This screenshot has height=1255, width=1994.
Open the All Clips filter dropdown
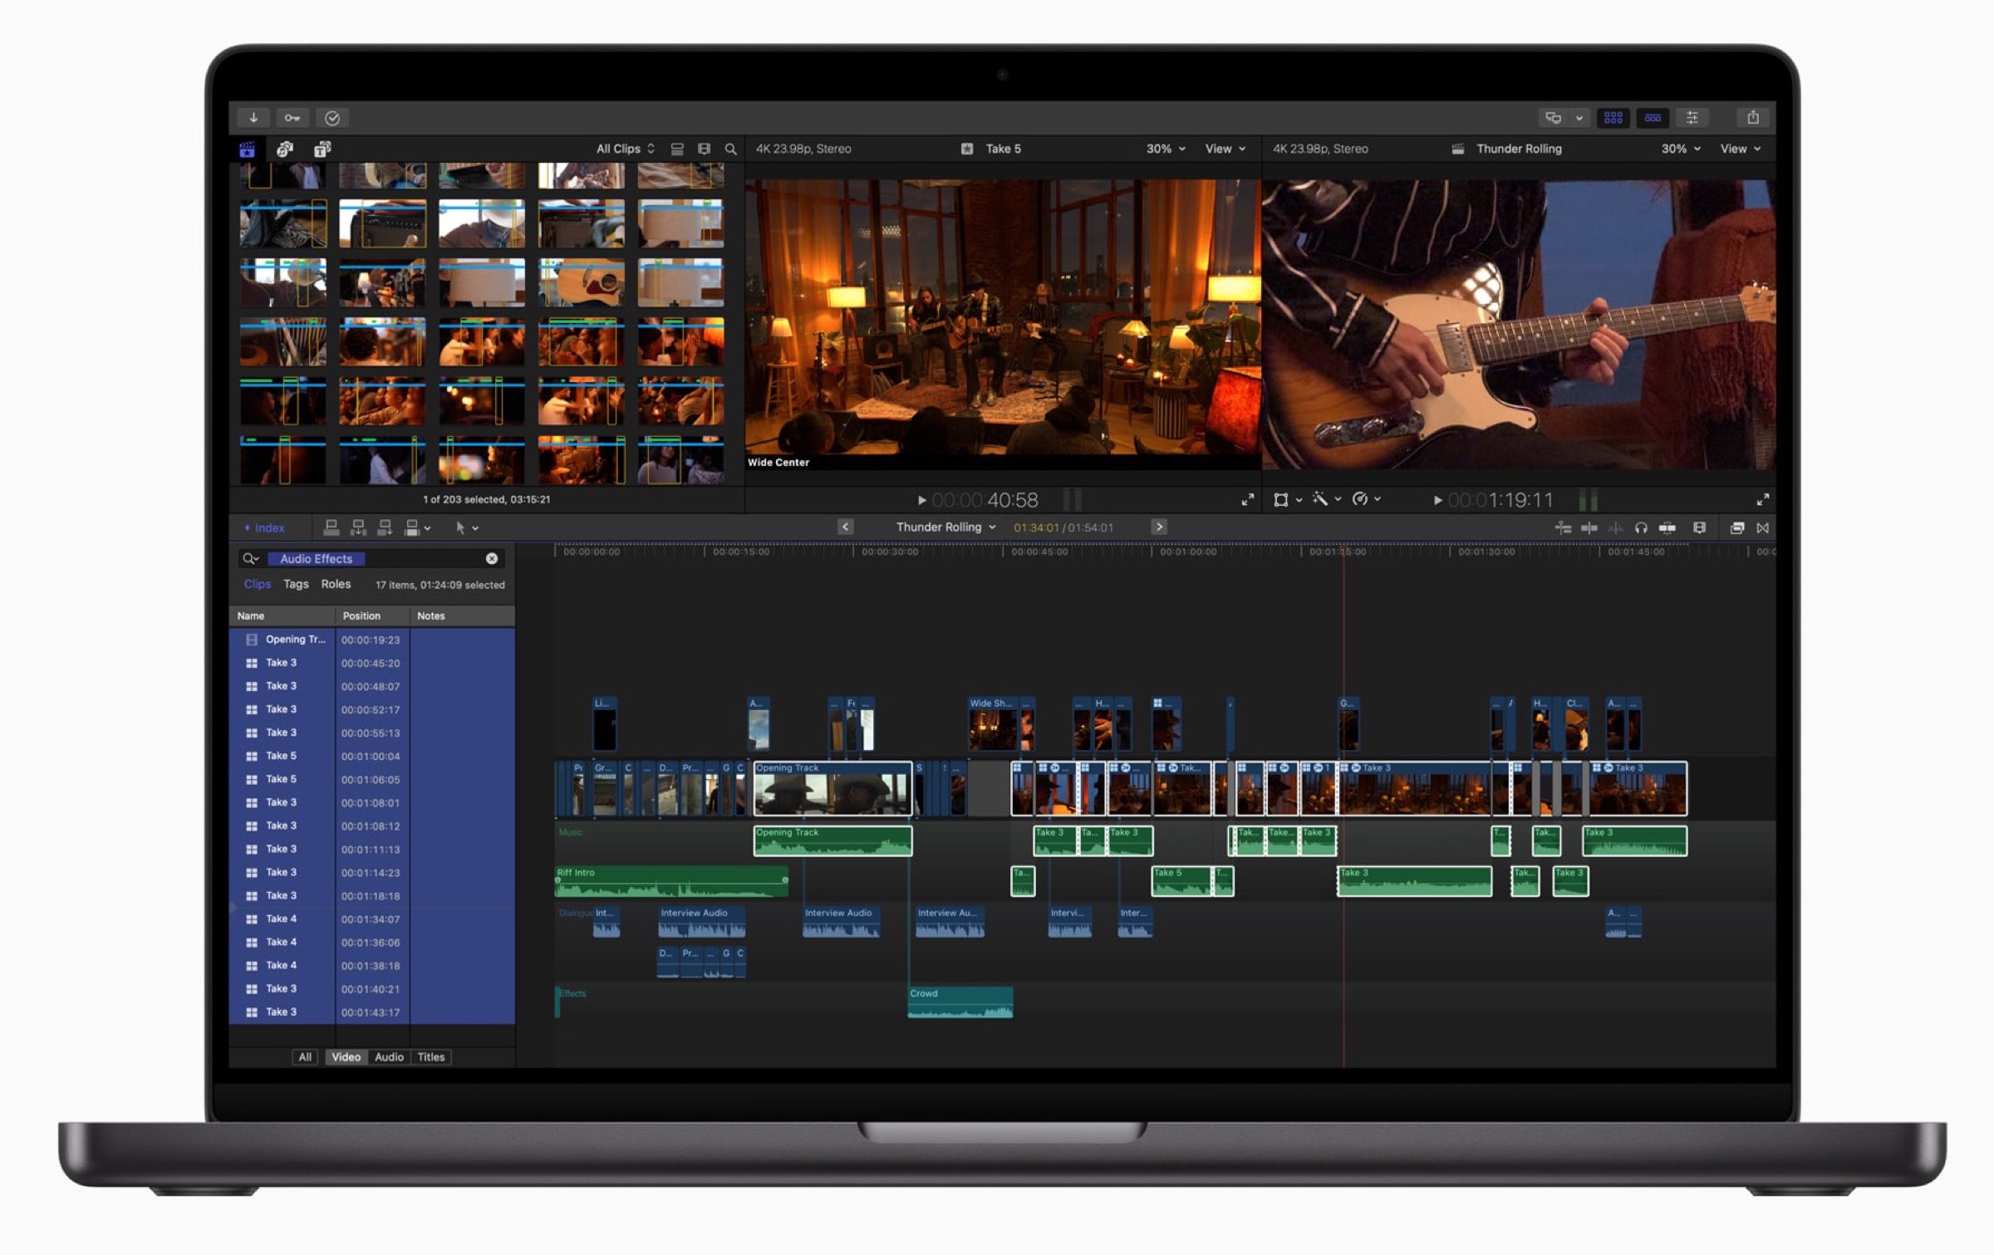click(x=625, y=150)
